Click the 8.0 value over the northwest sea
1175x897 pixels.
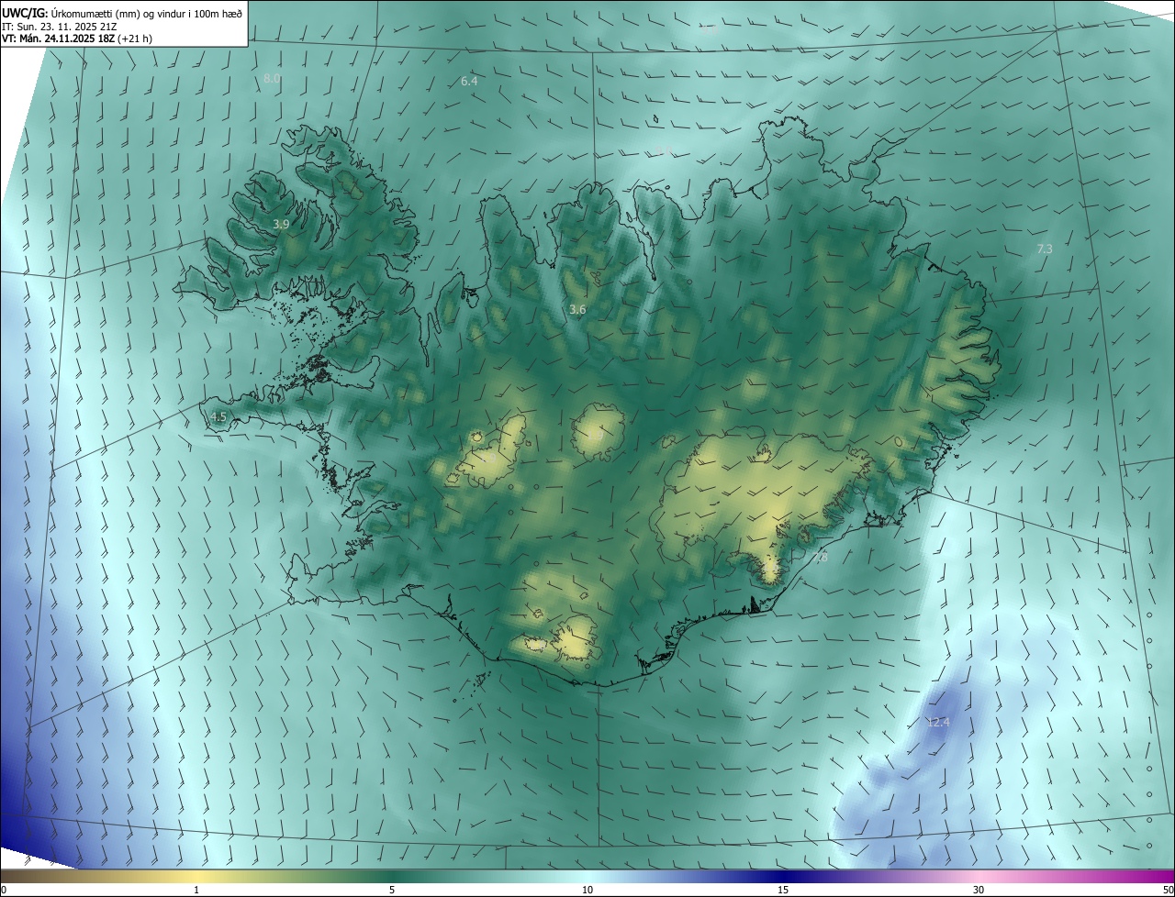coord(272,79)
